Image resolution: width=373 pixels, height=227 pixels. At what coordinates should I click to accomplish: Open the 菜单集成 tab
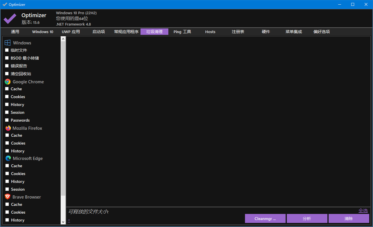(294, 32)
